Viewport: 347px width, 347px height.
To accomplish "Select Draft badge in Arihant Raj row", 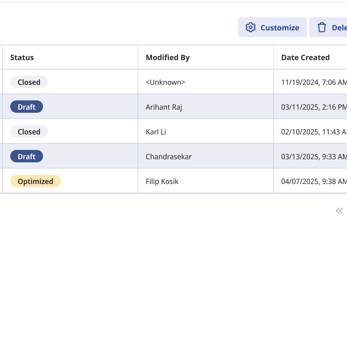I will (x=27, y=107).
